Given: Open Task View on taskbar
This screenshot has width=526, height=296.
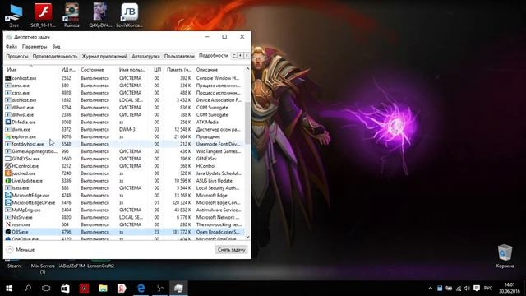Looking at the screenshot, I should 46,289.
